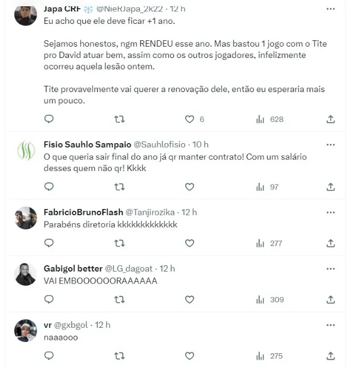Open the @Sauhlofisio profile handle
Viewport: 354px width, 367px height.
pyautogui.click(x=161, y=144)
